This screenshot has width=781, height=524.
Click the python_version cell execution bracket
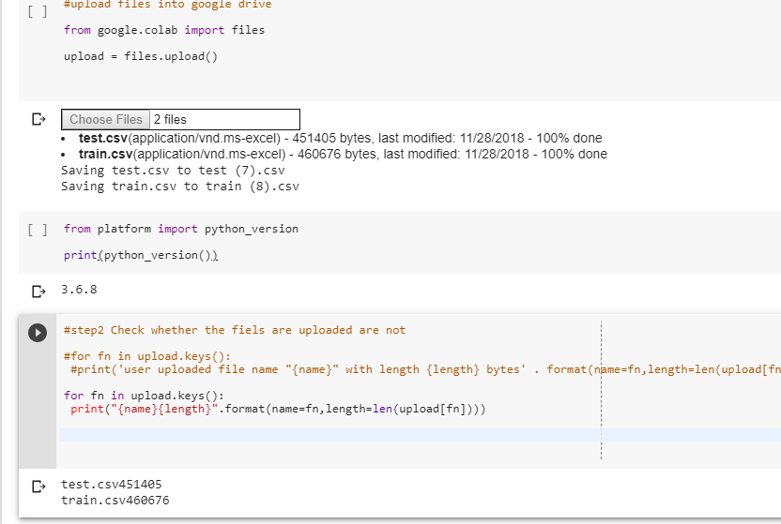click(x=38, y=229)
